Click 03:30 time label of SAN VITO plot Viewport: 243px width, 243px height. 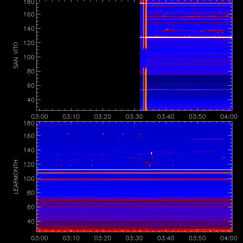[x=134, y=117]
